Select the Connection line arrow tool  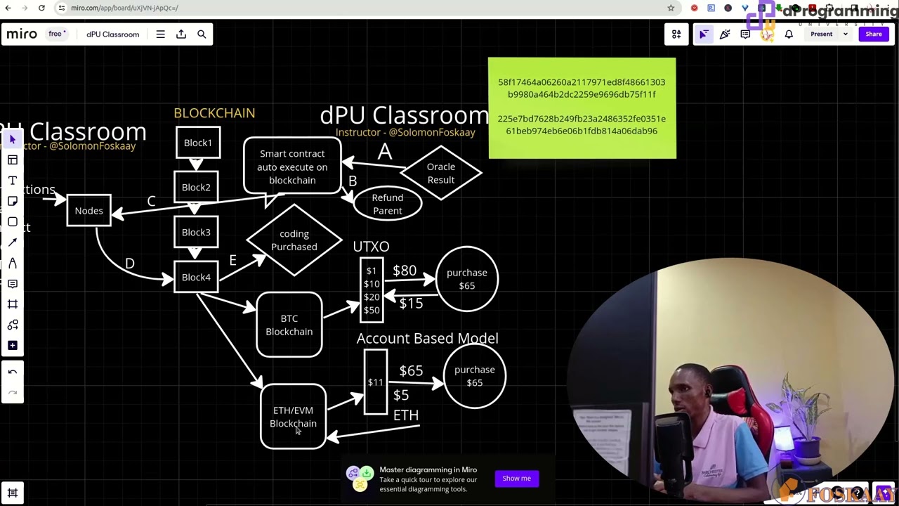[x=13, y=242]
